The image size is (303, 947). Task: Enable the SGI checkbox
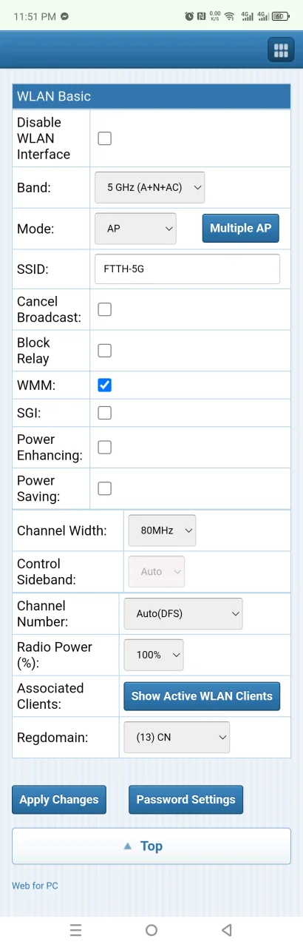click(105, 412)
